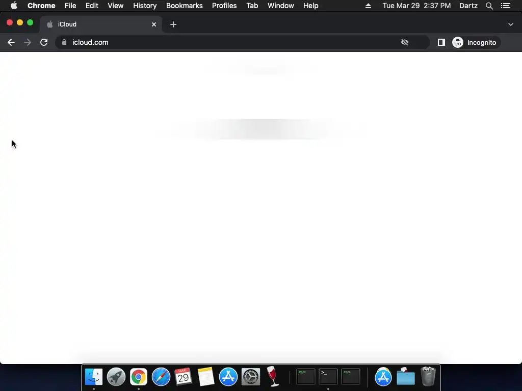Open Google Chrome from the Dock
Screen dimensions: 522x391
pos(139,377)
